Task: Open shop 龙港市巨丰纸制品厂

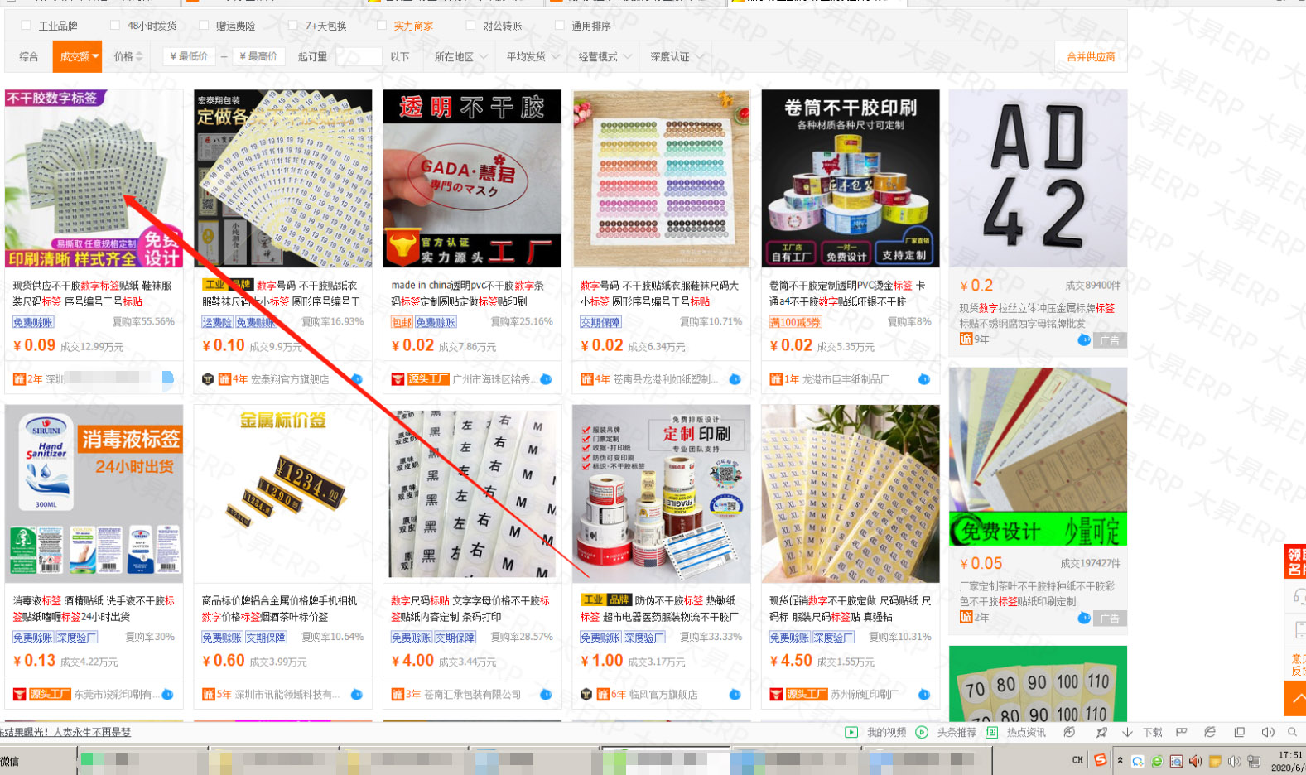Action: tap(846, 379)
